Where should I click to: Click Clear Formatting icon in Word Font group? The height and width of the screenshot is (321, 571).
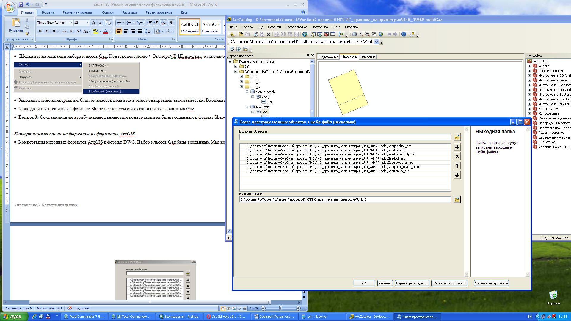pyautogui.click(x=109, y=23)
